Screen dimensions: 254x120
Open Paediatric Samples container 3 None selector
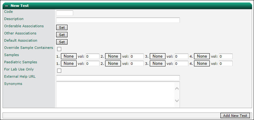pos(158,64)
